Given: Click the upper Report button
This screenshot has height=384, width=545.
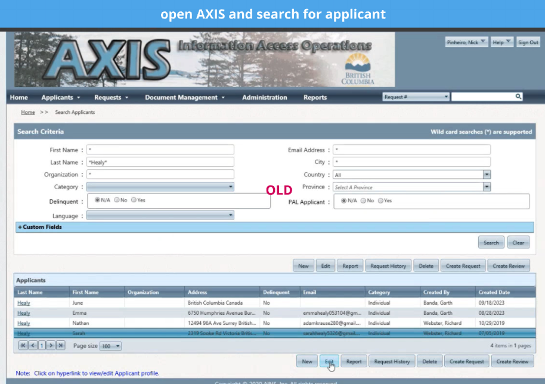Looking at the screenshot, I should (x=350, y=266).
